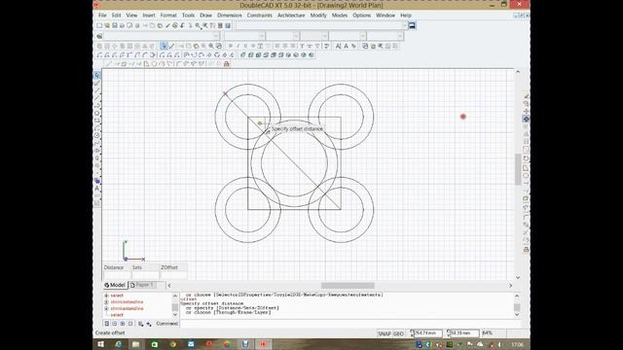Click the horizontal scrollbar right arrow

pyautogui.click(x=510, y=285)
